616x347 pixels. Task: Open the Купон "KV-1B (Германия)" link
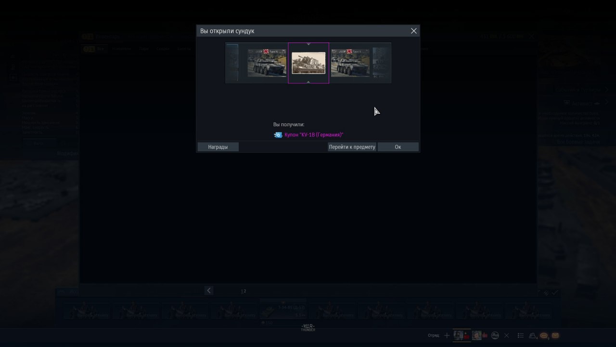[314, 135]
